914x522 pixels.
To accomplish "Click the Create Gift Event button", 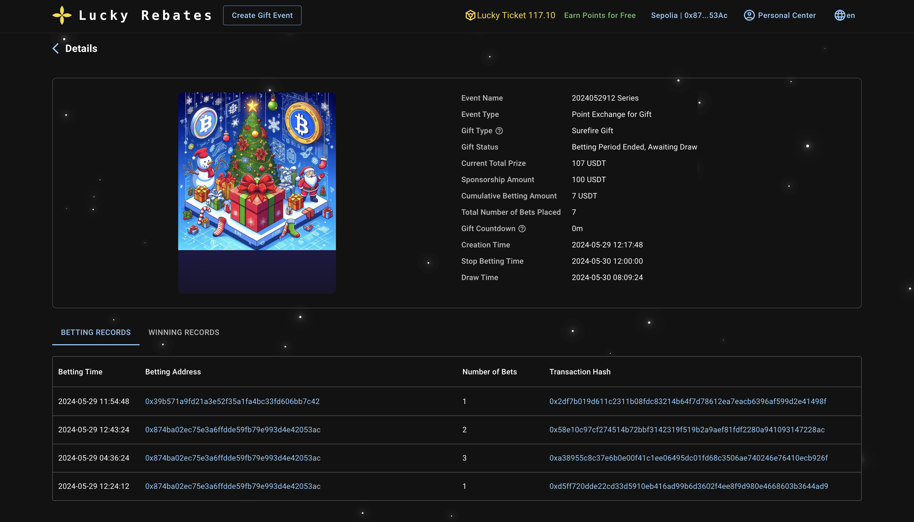I will (x=262, y=15).
